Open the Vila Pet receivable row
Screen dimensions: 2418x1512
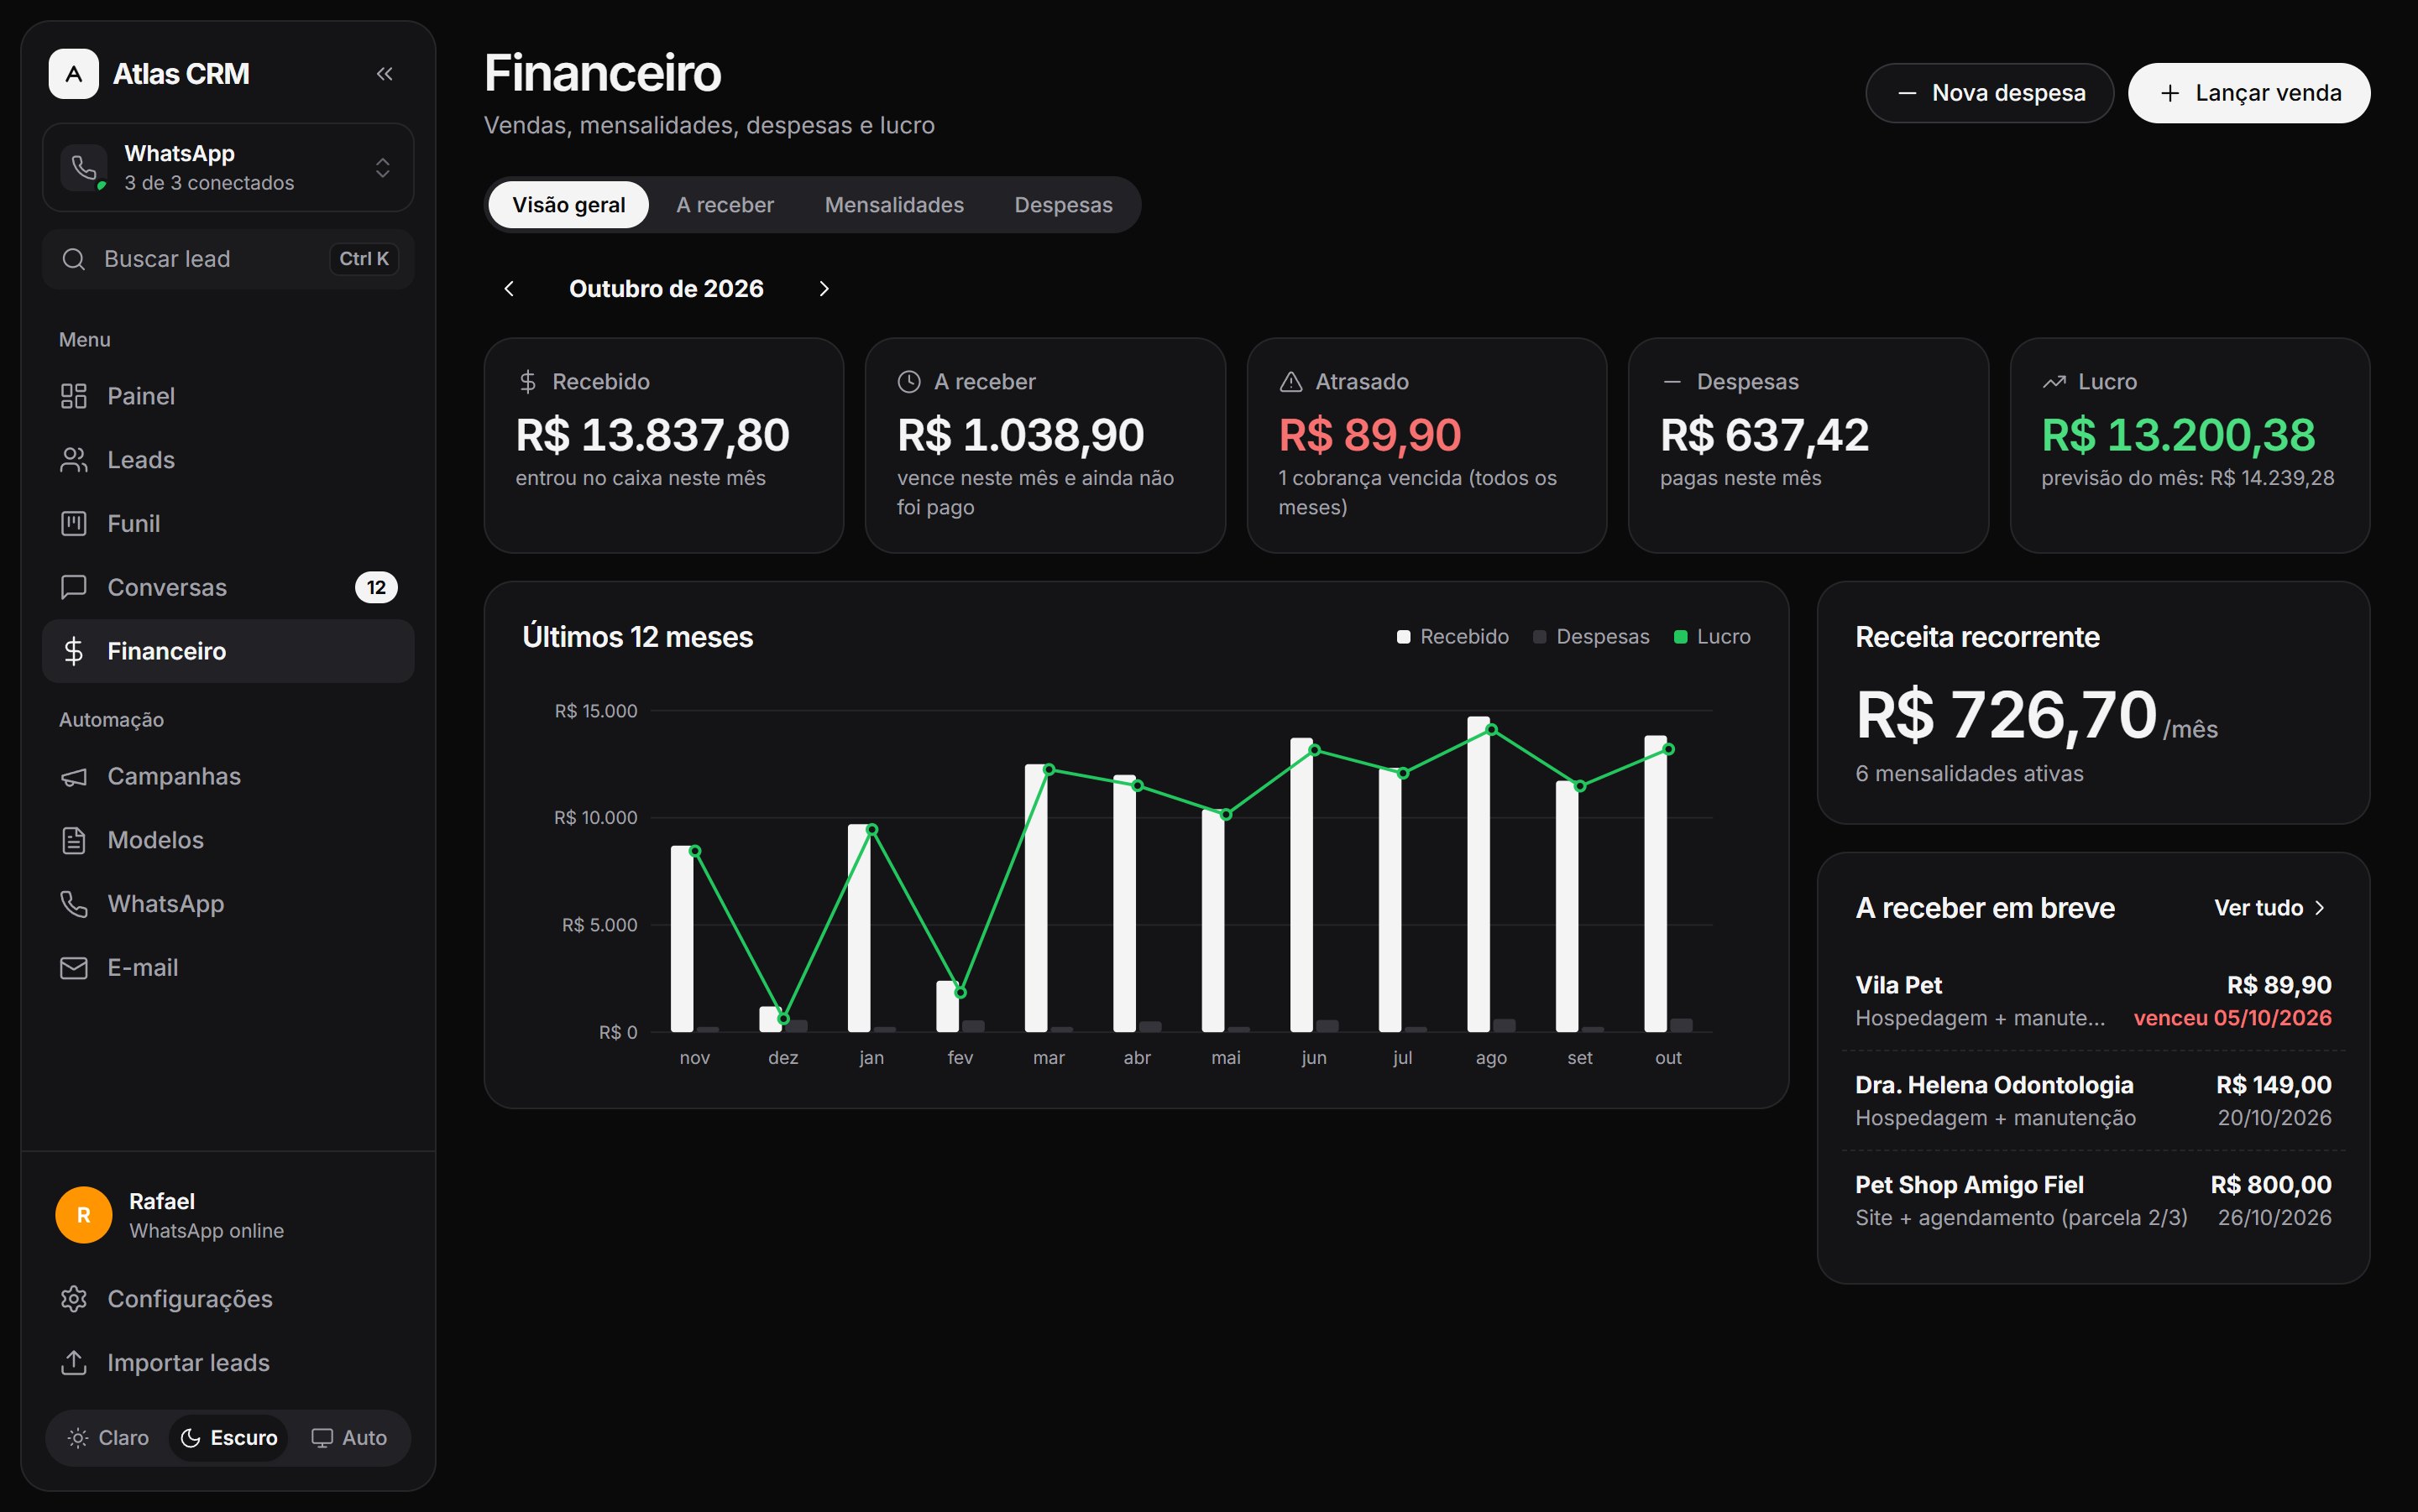tap(2093, 1001)
